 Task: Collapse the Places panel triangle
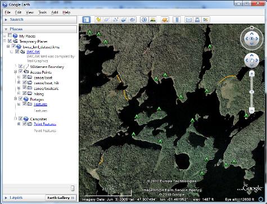[6, 29]
